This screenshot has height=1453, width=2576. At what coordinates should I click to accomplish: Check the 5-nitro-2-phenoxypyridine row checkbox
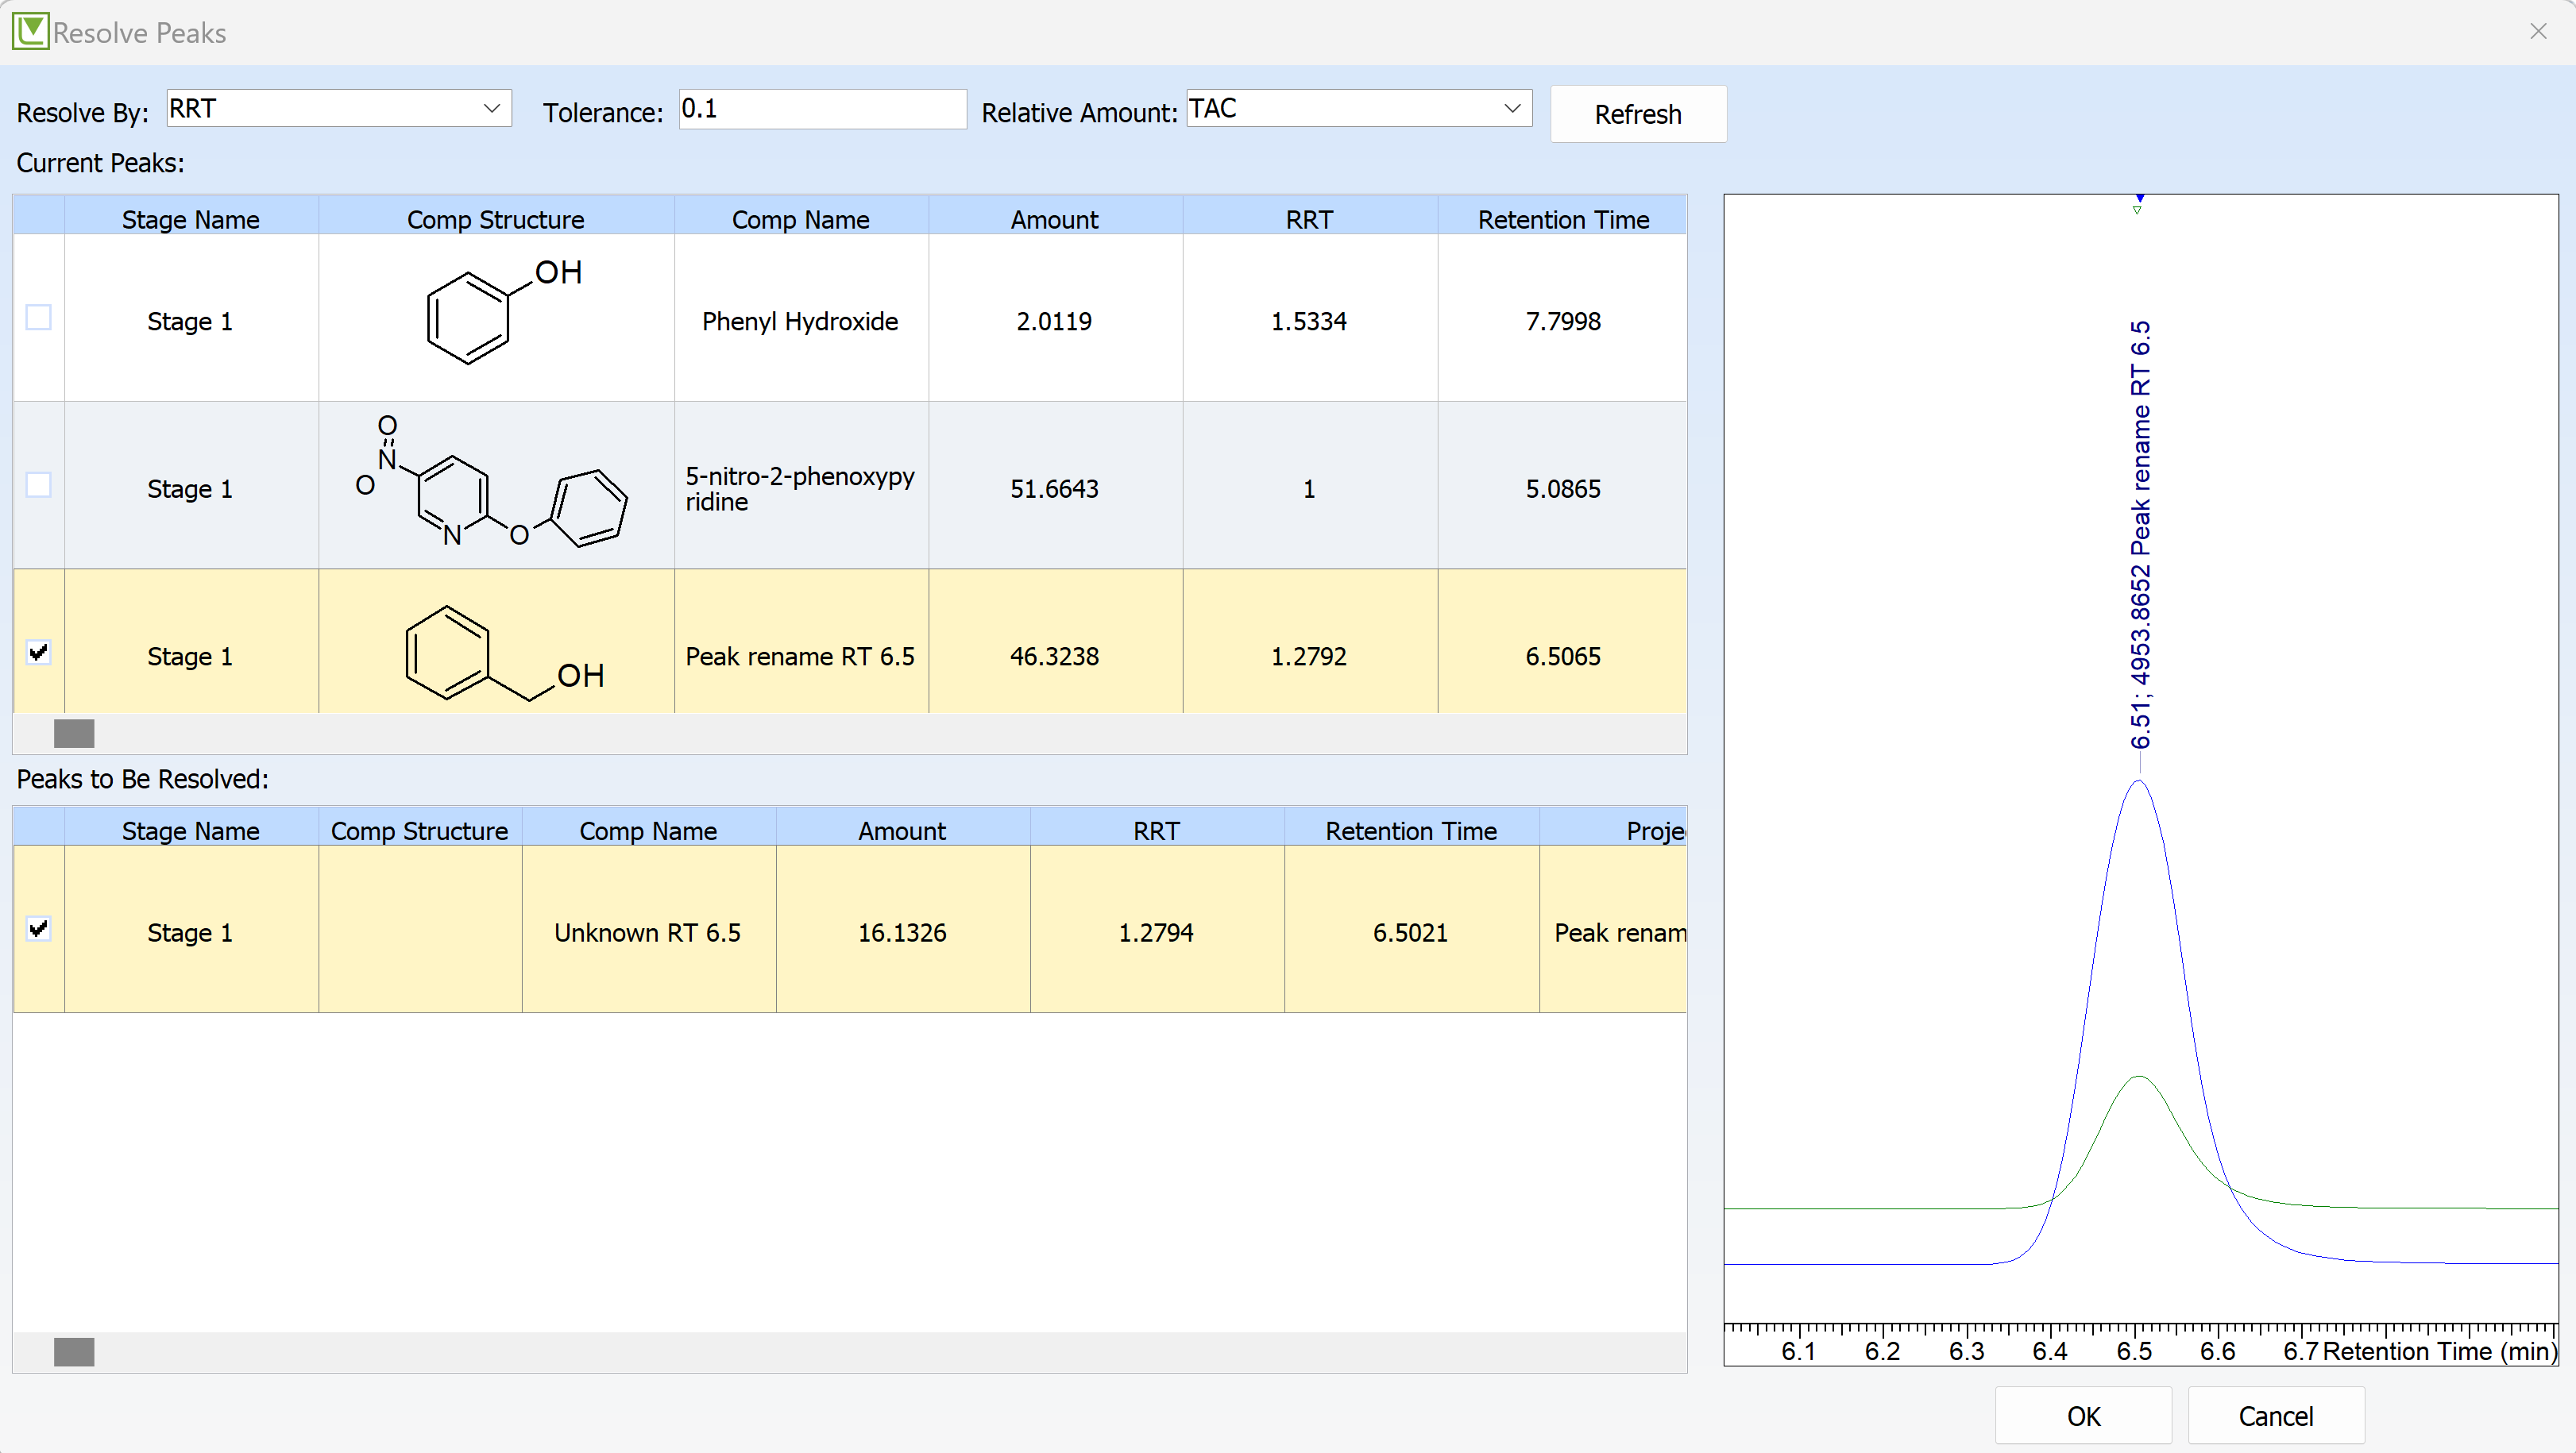[x=38, y=486]
